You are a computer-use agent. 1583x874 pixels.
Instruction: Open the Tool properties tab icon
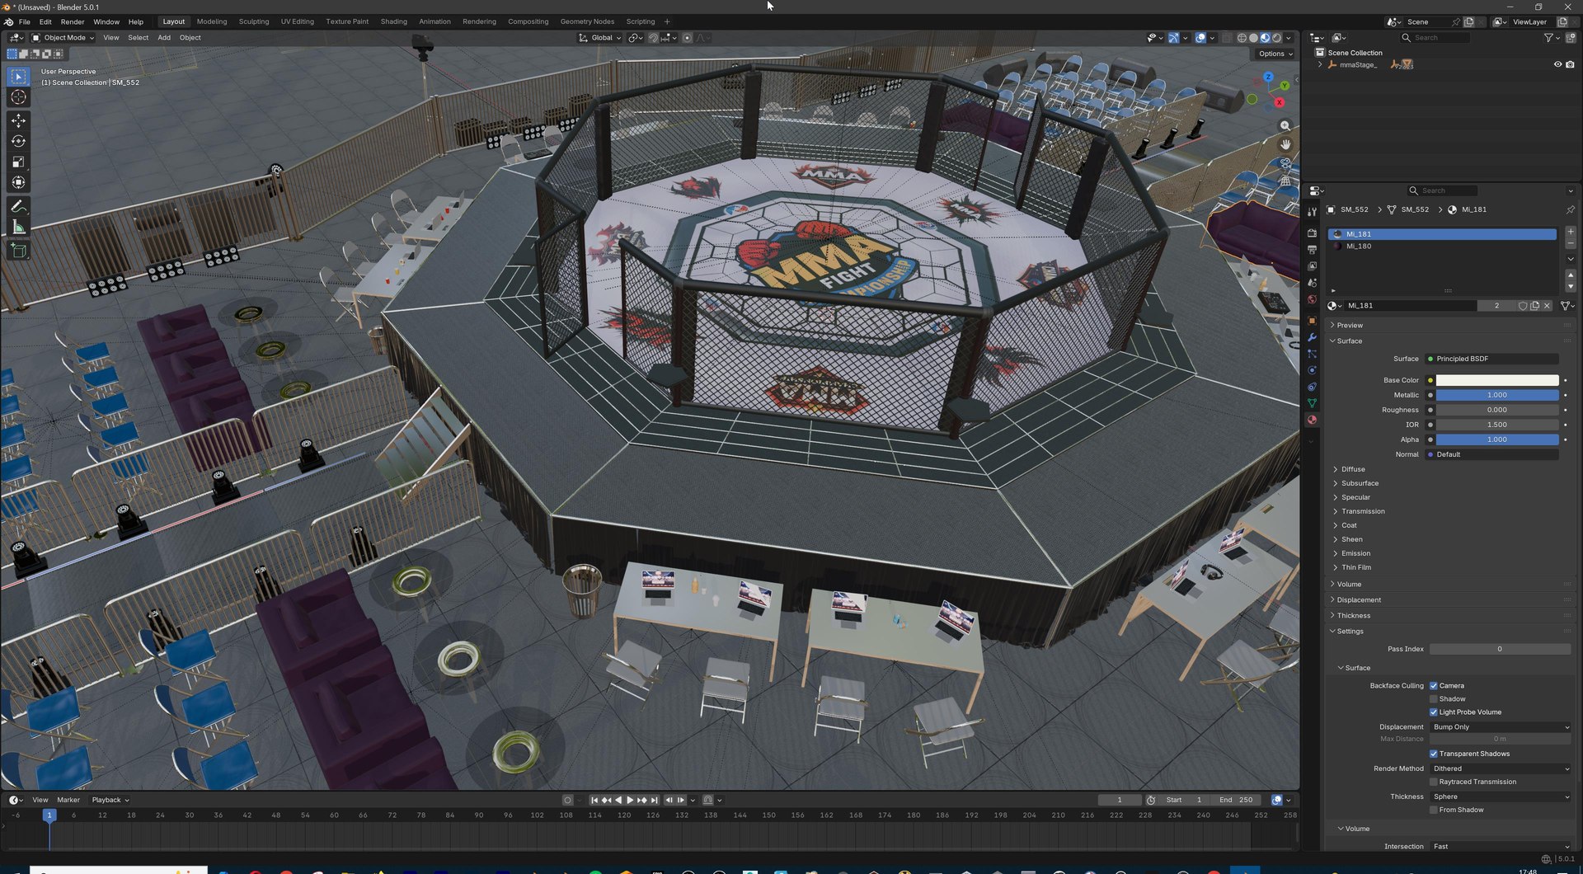[x=1312, y=212]
